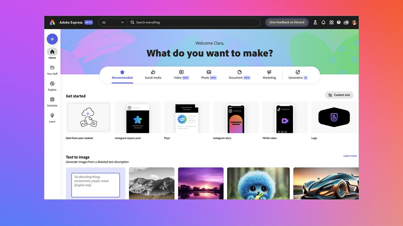Open Help with the question mark icon
Image resolution: width=403 pixels, height=226 pixels.
click(x=339, y=22)
